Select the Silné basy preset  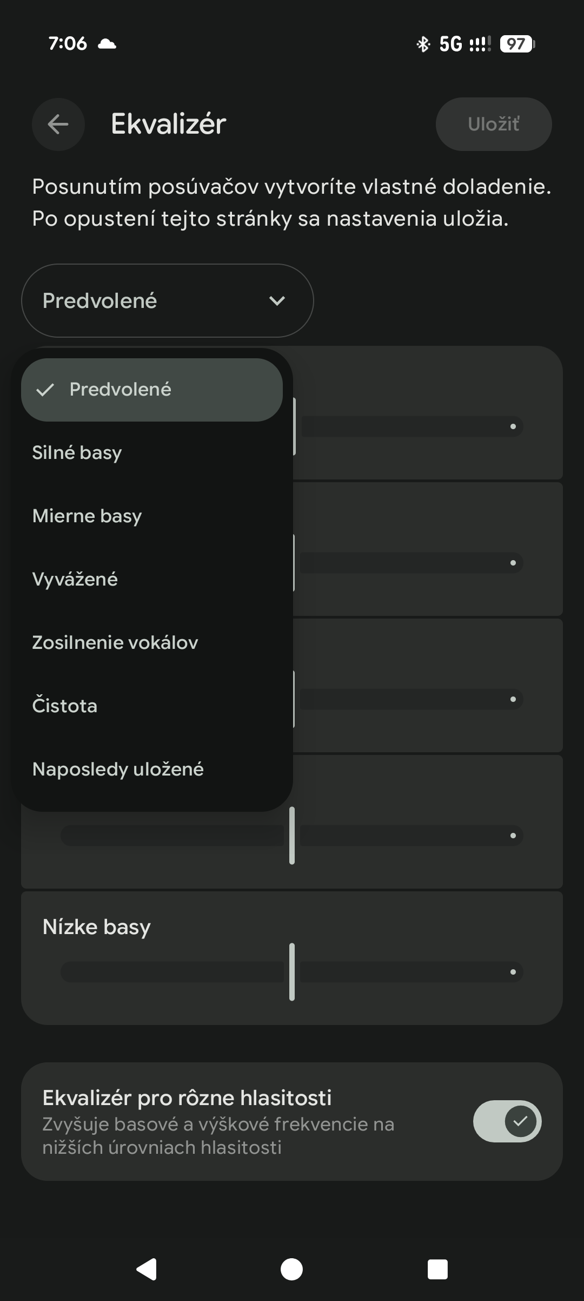pyautogui.click(x=77, y=452)
